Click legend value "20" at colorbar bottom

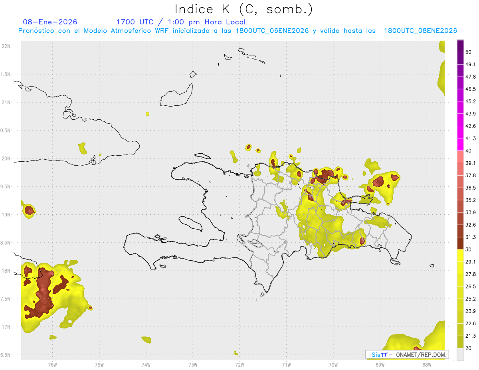[x=468, y=348]
